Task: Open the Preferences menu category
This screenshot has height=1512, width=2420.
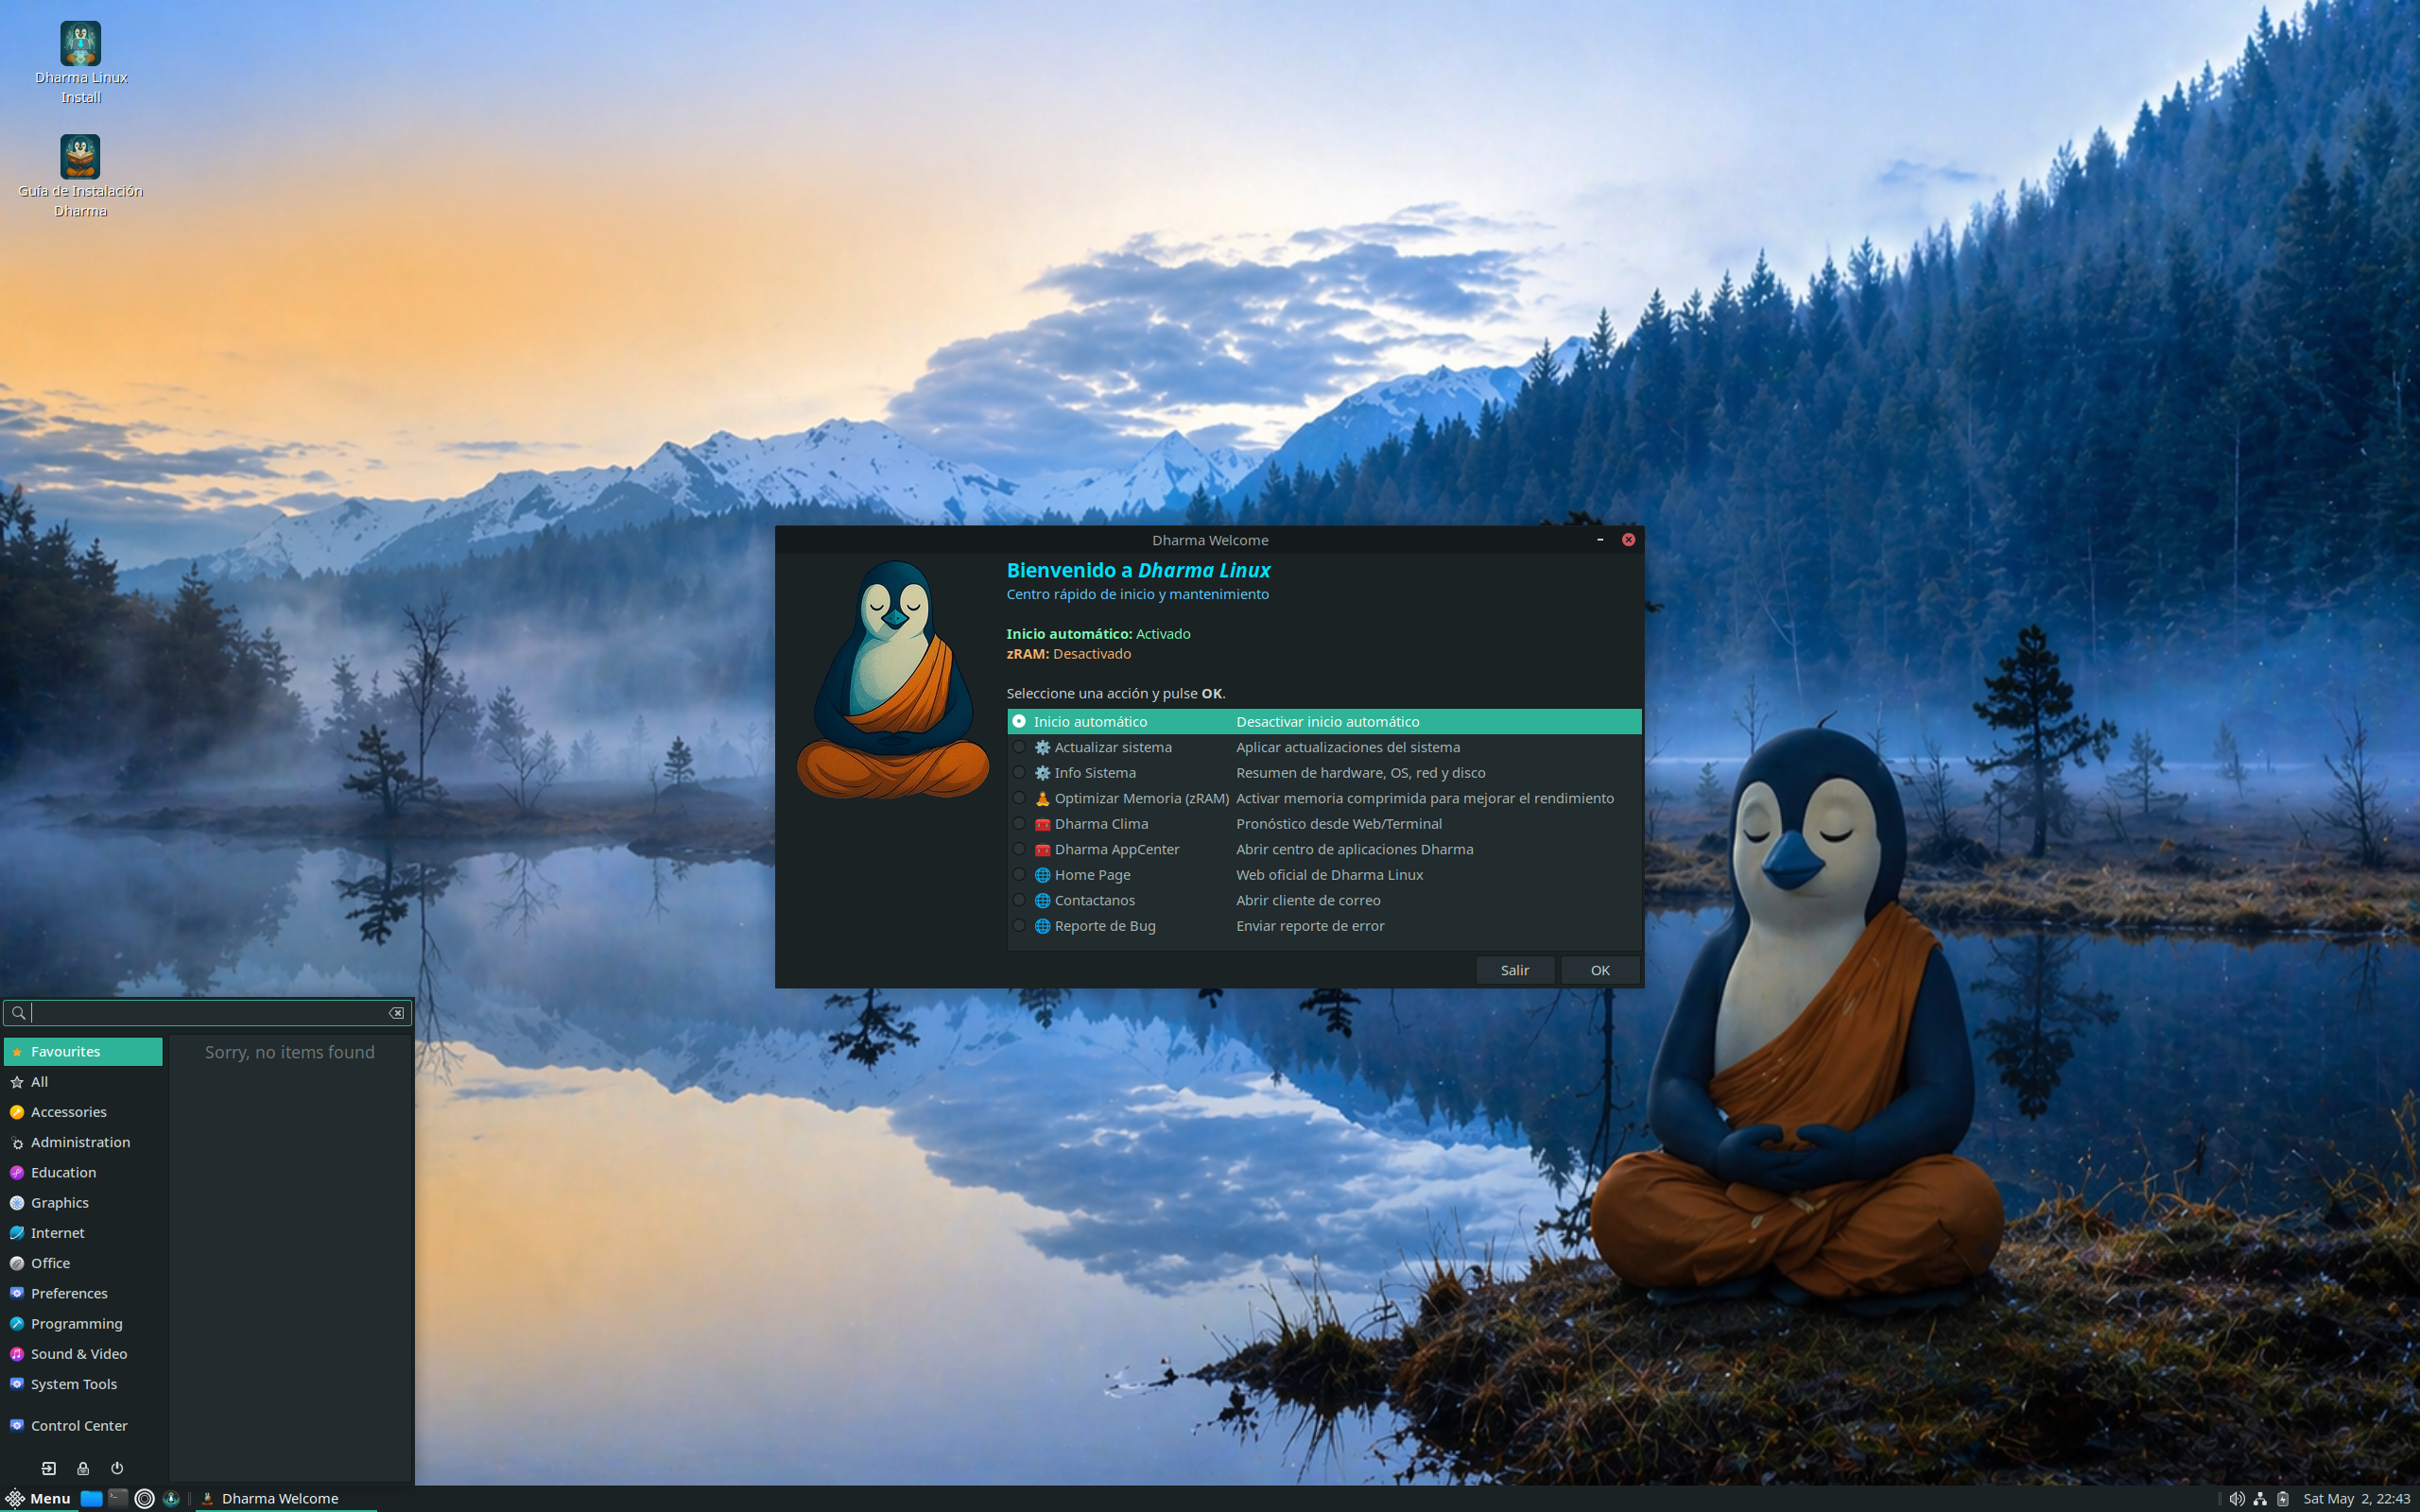Action: tap(83, 1293)
